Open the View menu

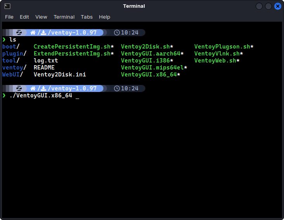point(41,17)
